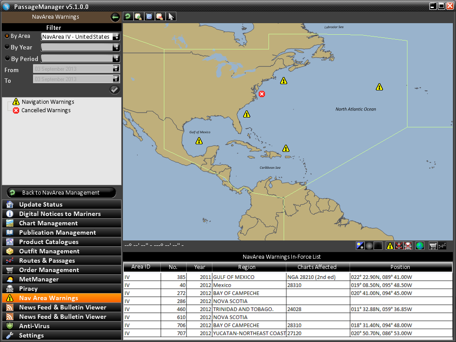Select the arrow pointer tool
The image size is (456, 342).
171,16
